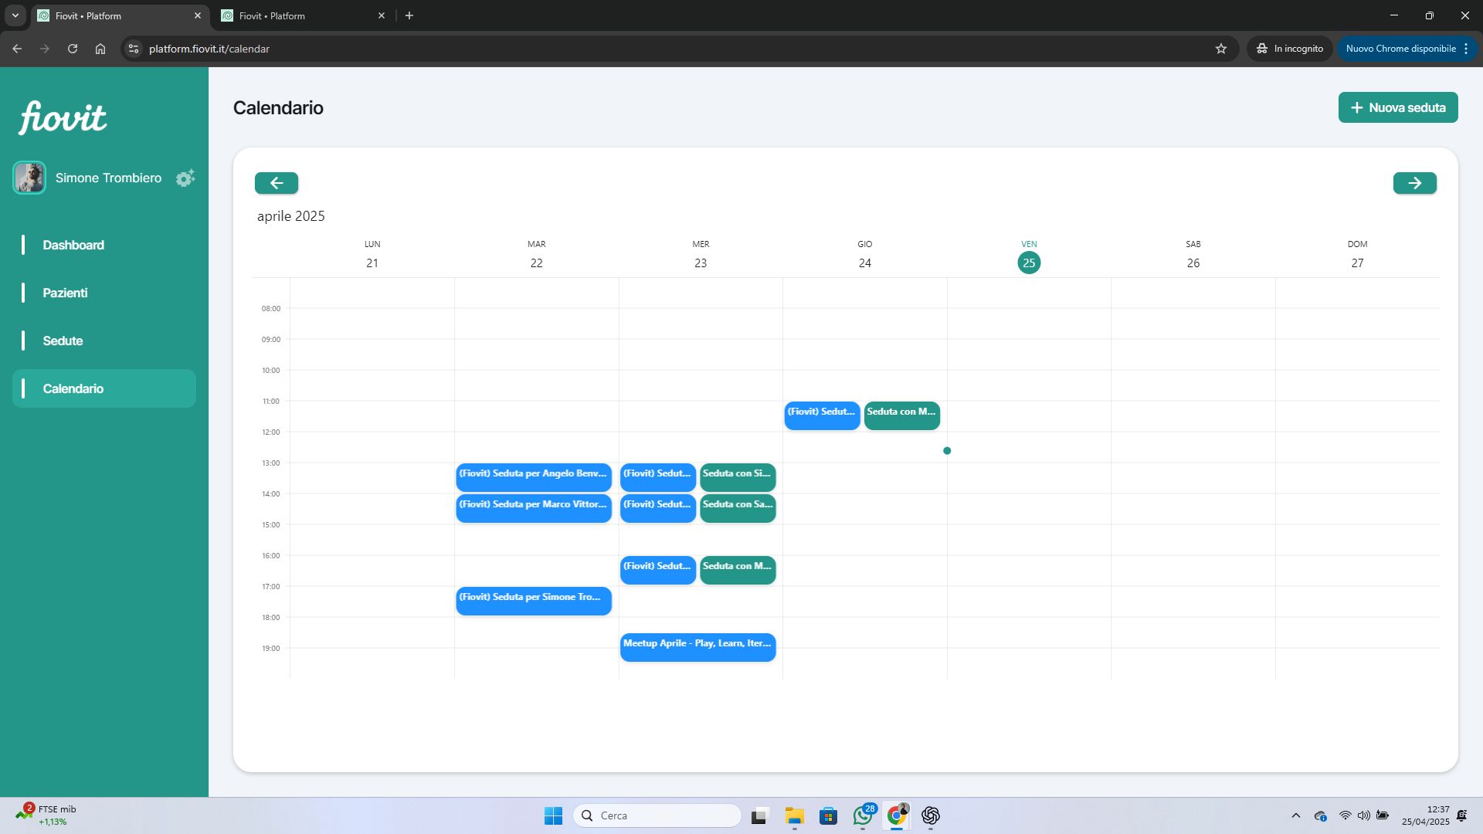Open settings gear next to Simone Trombiero

point(185,178)
